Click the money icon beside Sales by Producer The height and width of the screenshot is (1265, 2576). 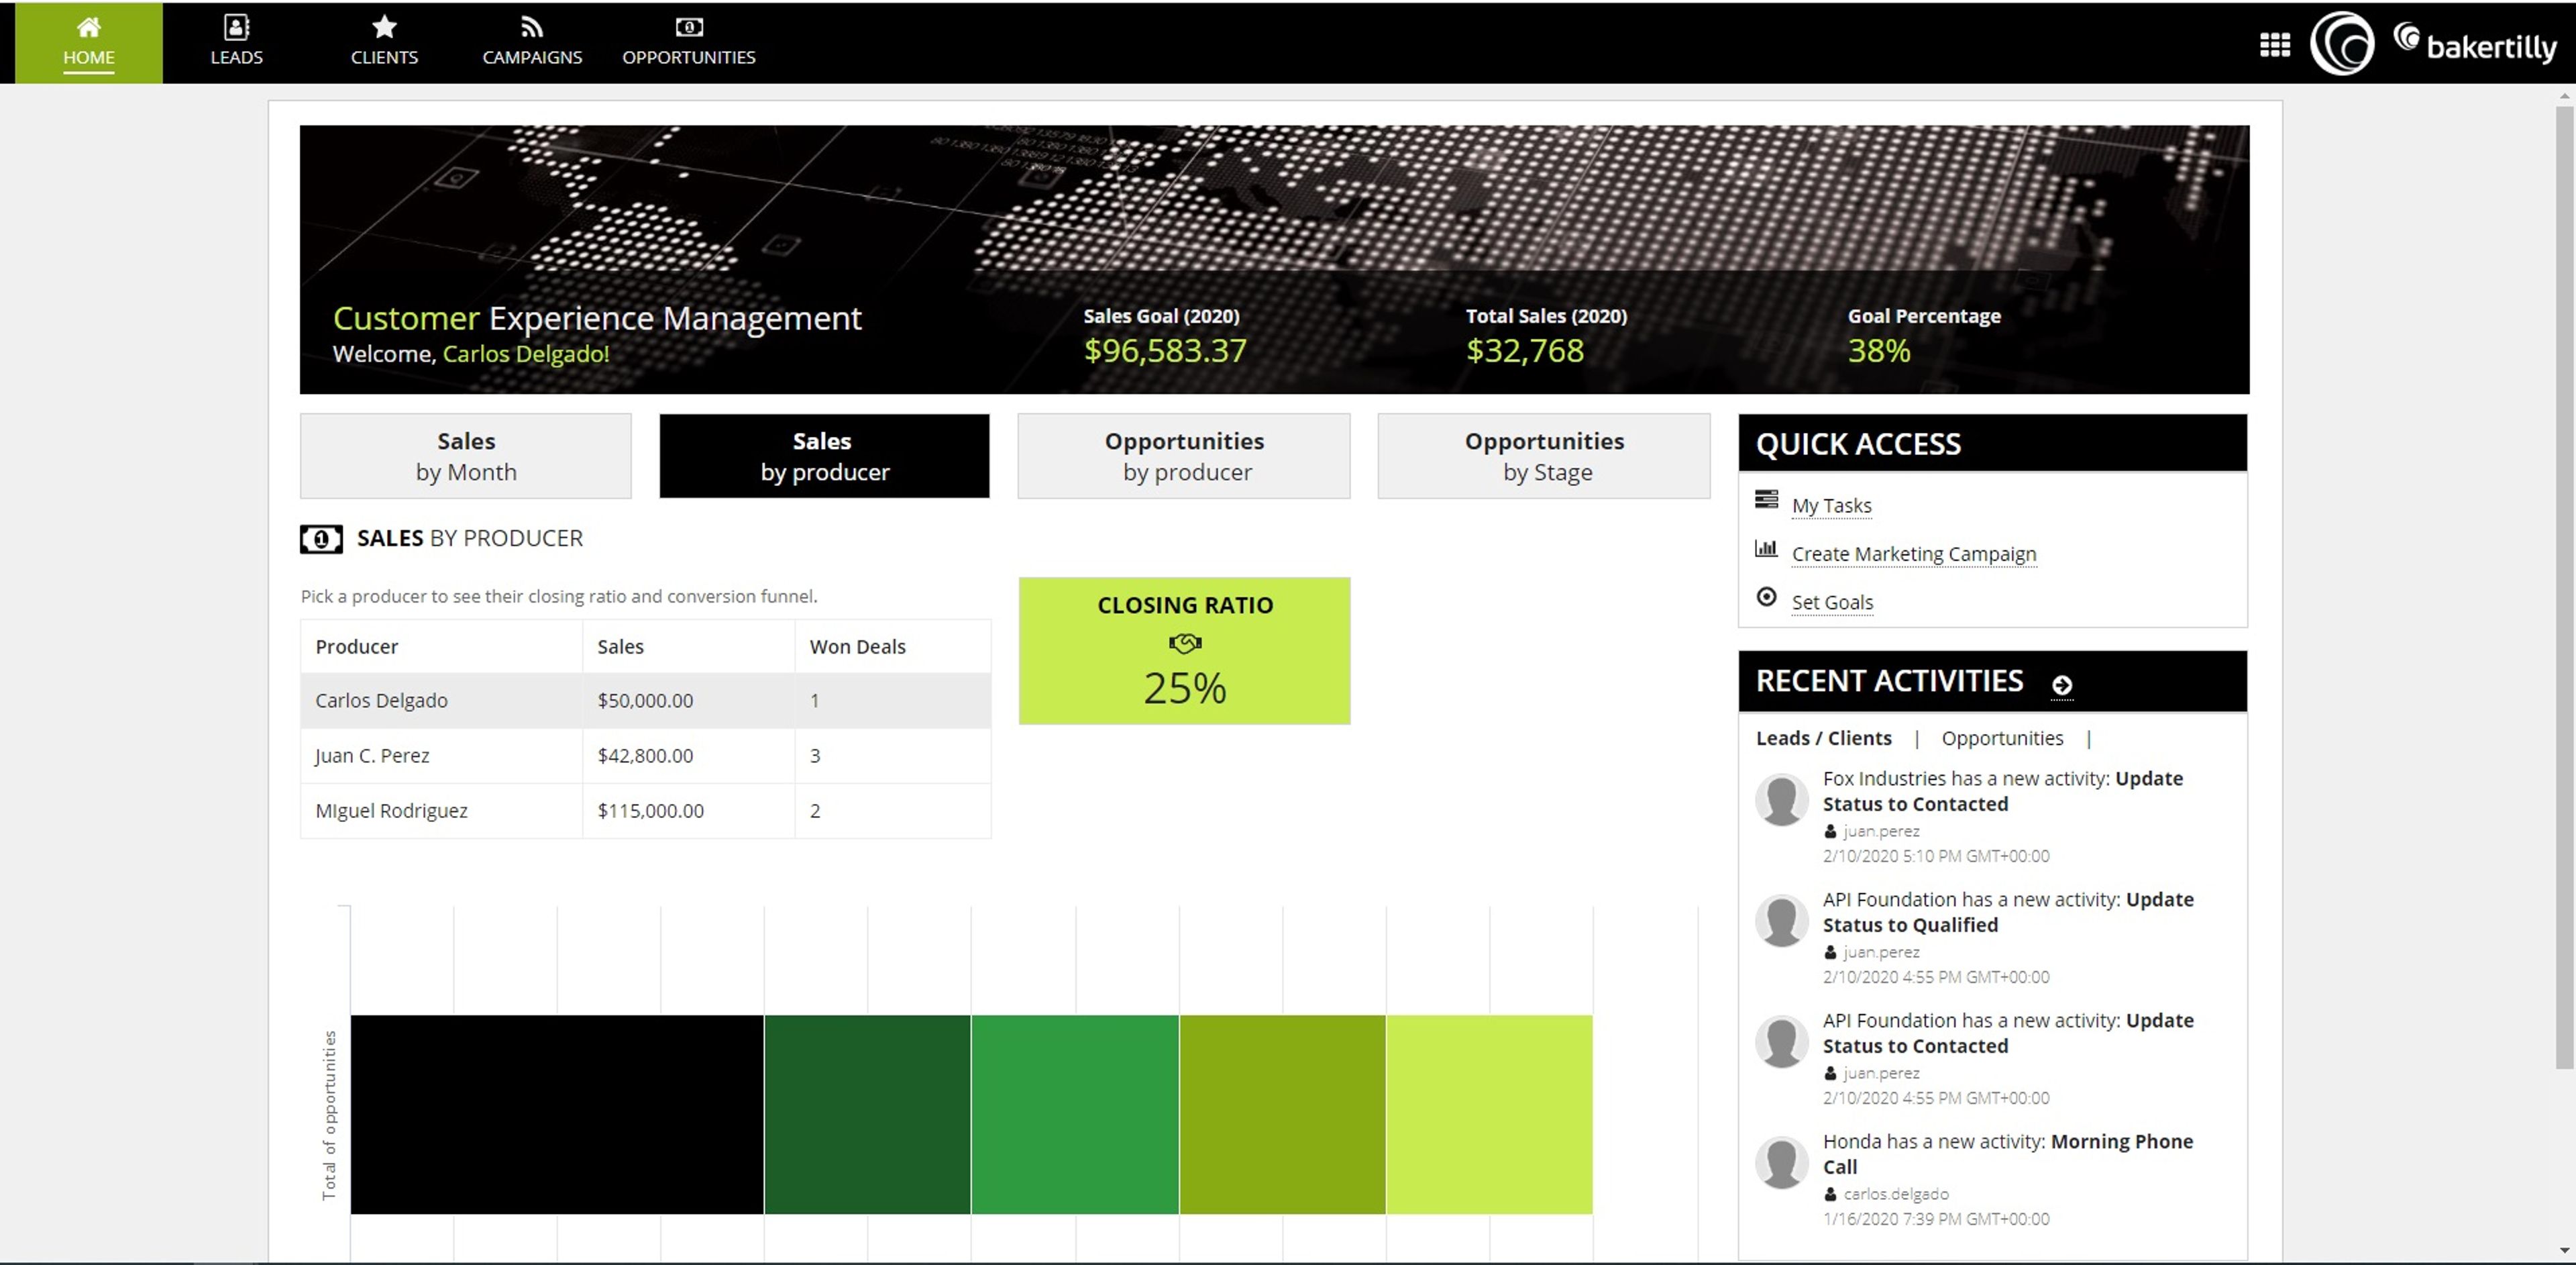[321, 539]
